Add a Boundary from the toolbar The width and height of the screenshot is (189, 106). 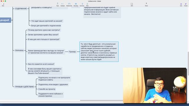click(76, 5)
